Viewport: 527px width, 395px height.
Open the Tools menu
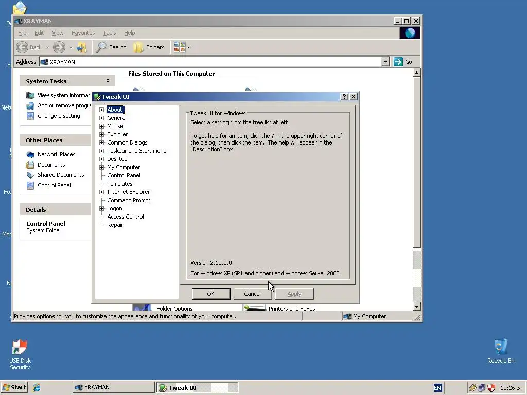coord(109,33)
